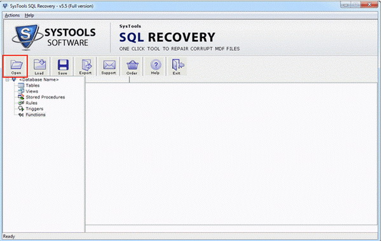Select Functions in the database tree
Screen dimensions: 382x241
tap(36, 114)
